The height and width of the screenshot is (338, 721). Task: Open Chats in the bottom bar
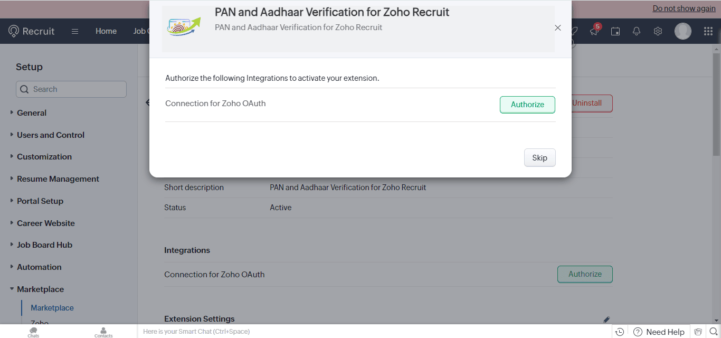33,332
